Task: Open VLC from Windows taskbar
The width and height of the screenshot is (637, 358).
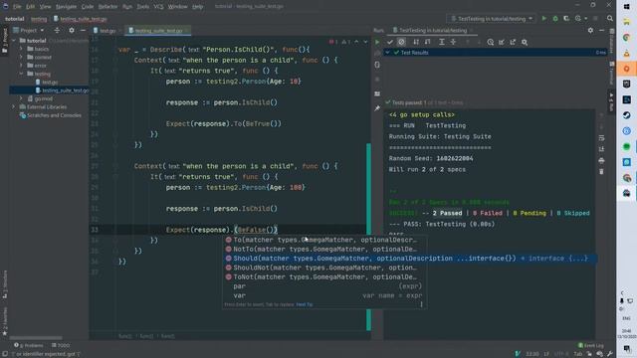Action: (626, 54)
